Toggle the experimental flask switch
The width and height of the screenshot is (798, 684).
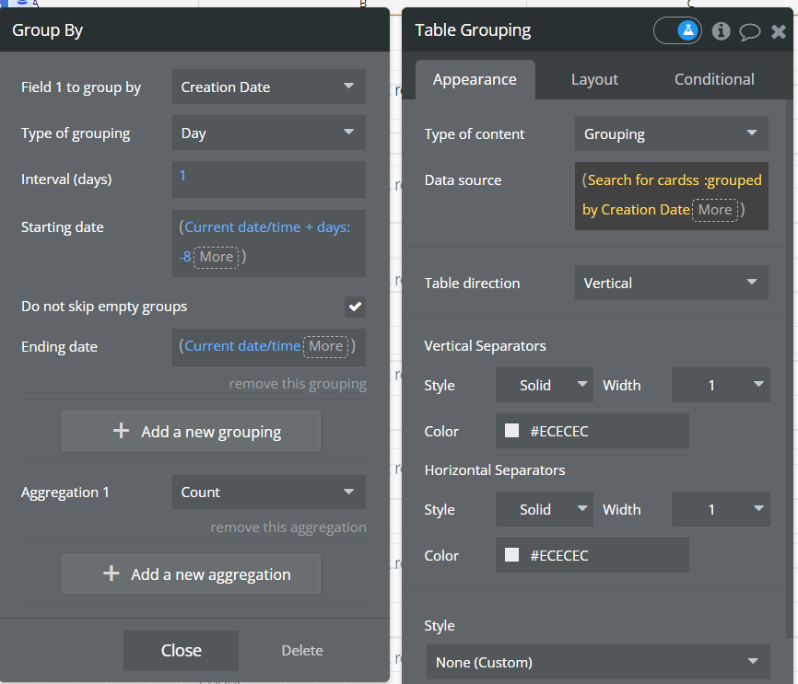coord(678,30)
